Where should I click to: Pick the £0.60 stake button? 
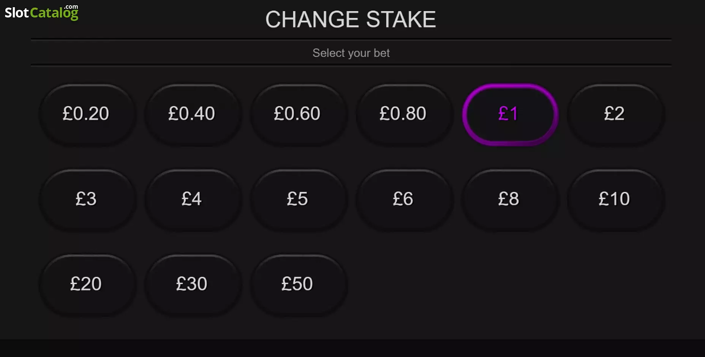coord(298,114)
